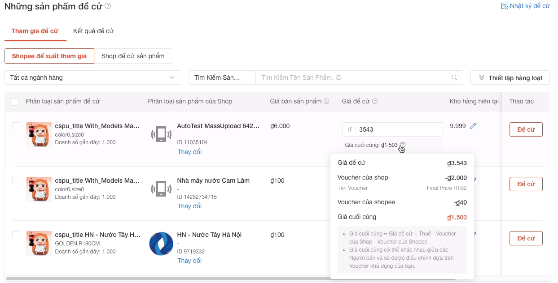Check the first product row checkbox
The width and height of the screenshot is (558, 283).
pos(15,126)
